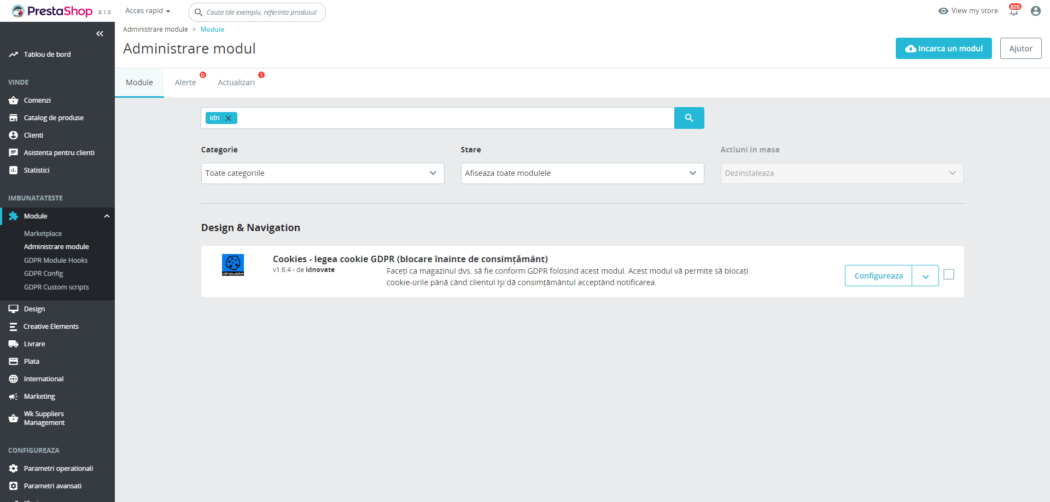Viewport: 1050px width, 502px height.
Task: Open GDPR Custom scripts submenu item
Action: pyautogui.click(x=56, y=287)
